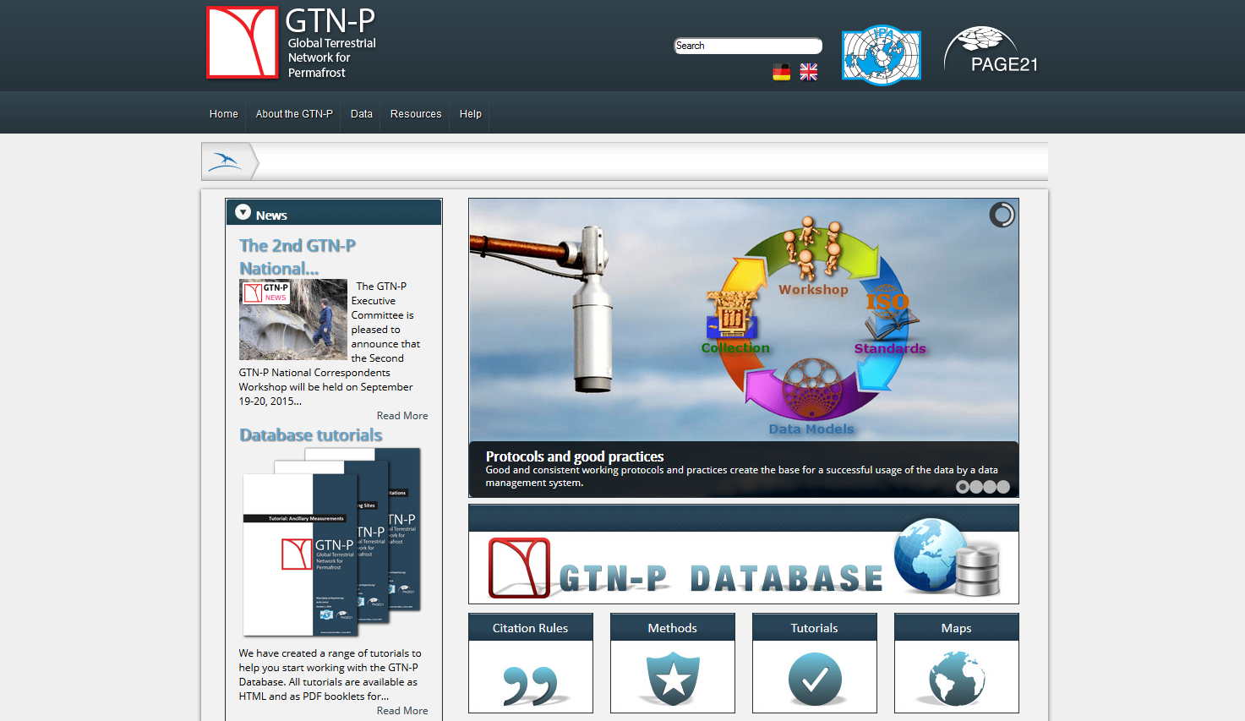
Task: Open the Database tutorials heading link
Action: [x=311, y=434]
